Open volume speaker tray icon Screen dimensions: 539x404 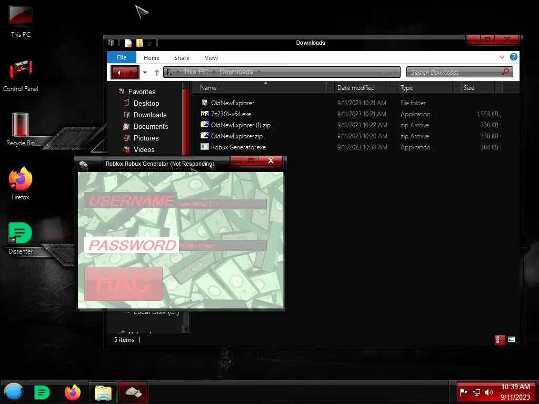[x=488, y=392]
